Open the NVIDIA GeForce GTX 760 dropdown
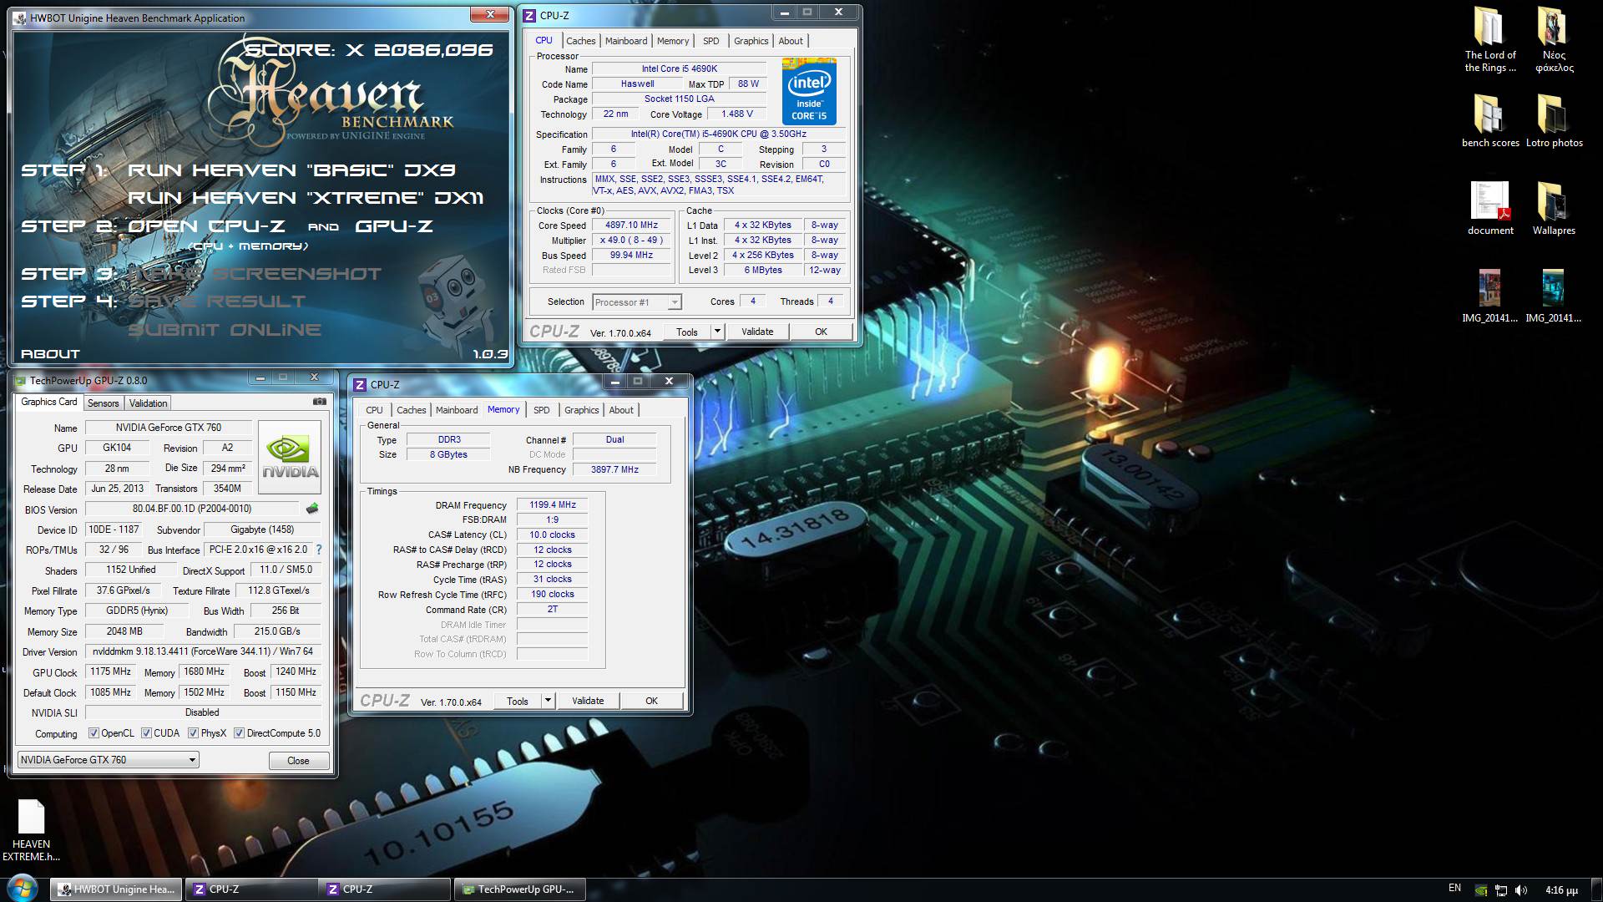Screen dimensions: 1603x902 coord(108,760)
